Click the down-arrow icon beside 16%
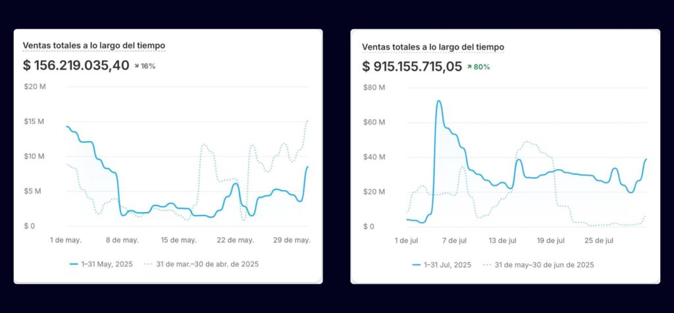 pos(138,66)
